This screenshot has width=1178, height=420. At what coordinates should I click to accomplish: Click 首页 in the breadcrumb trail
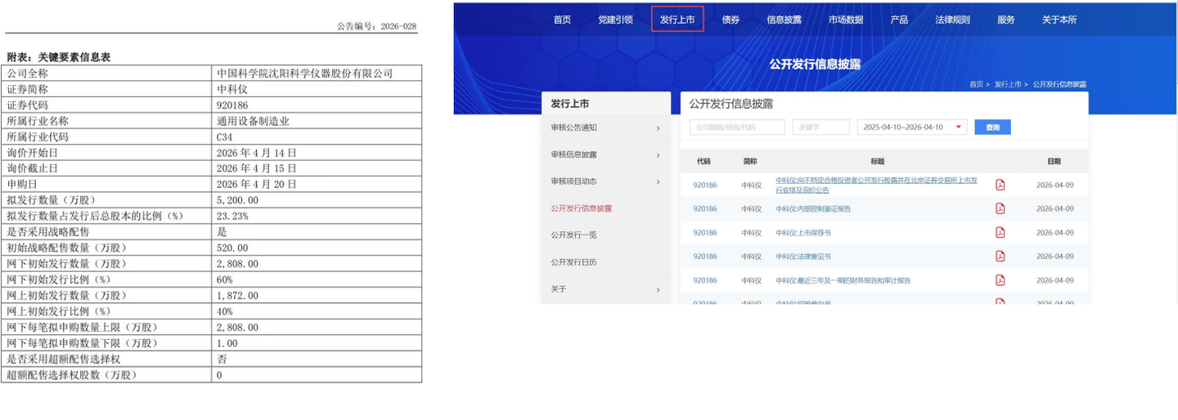[x=976, y=84]
